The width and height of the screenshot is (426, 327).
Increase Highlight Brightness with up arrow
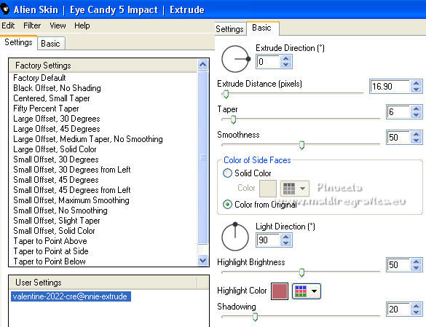pos(416,261)
